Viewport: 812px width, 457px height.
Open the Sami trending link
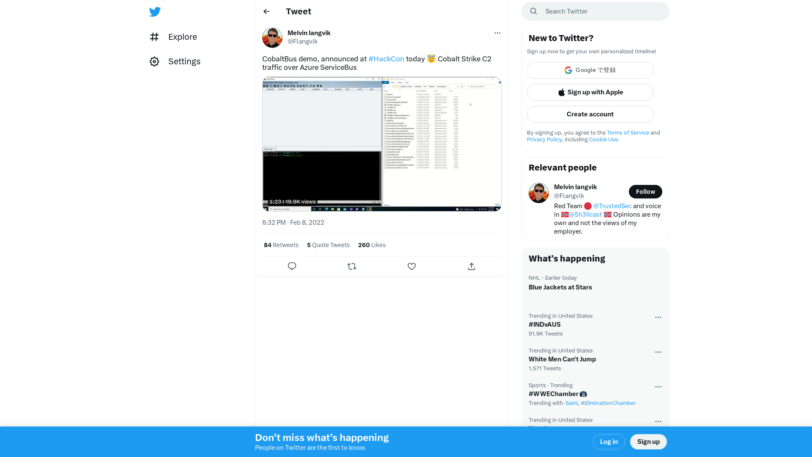571,403
